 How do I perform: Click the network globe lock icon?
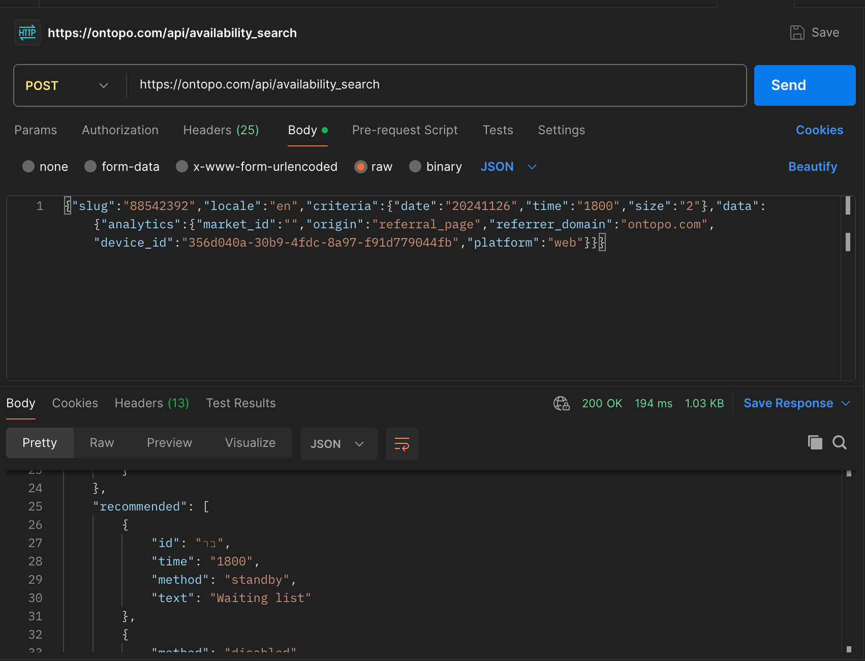click(x=561, y=403)
